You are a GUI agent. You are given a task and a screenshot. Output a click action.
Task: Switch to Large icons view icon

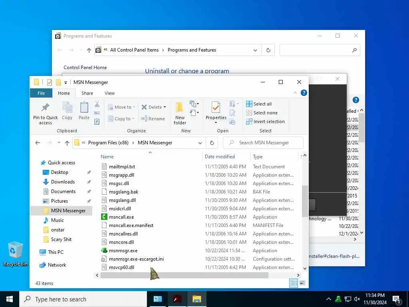pyautogui.click(x=302, y=283)
